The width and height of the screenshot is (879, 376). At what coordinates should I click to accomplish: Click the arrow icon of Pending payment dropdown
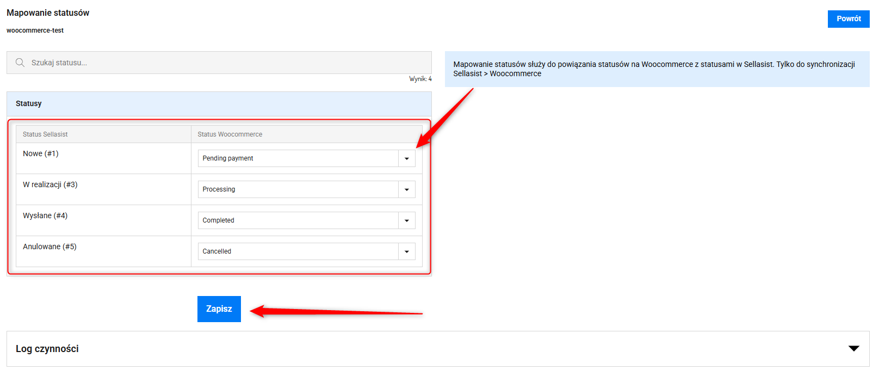click(407, 158)
